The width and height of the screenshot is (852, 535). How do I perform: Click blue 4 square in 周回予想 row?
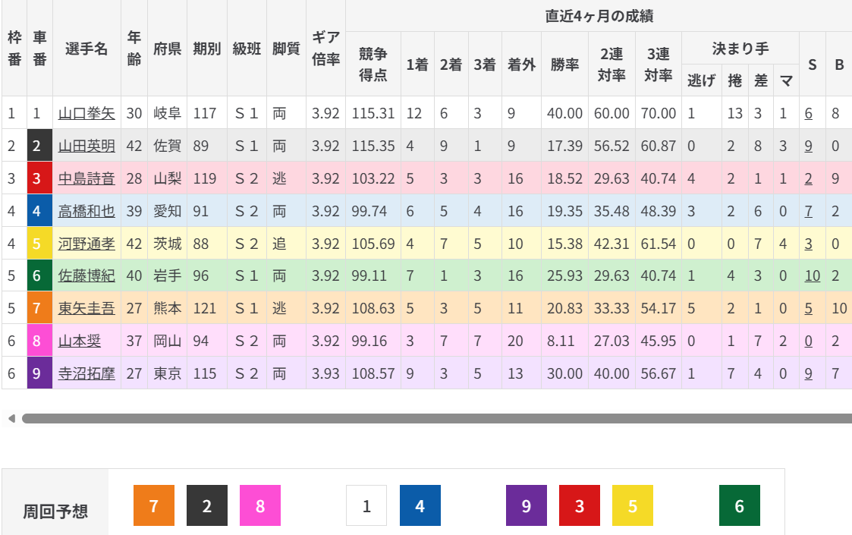click(x=420, y=505)
